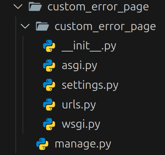Select the outer custom_error_page folder name

tap(98, 8)
